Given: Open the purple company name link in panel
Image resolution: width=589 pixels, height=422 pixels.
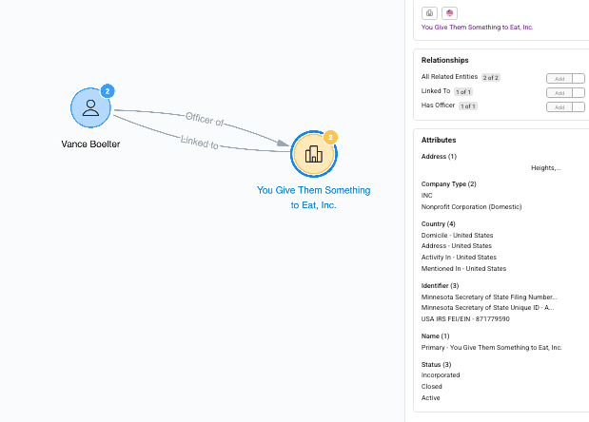Looking at the screenshot, I should point(477,28).
